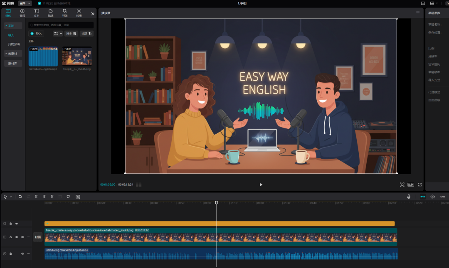
Task: Click the microphone voiceover record icon
Action: (x=409, y=197)
